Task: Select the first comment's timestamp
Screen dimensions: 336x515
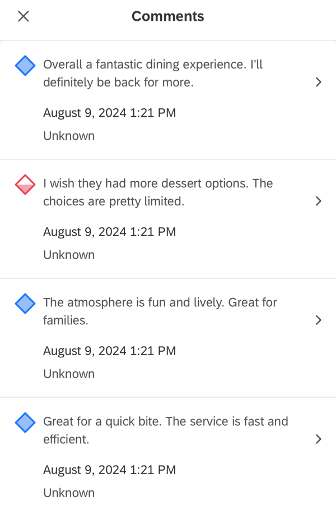Action: coord(109,113)
